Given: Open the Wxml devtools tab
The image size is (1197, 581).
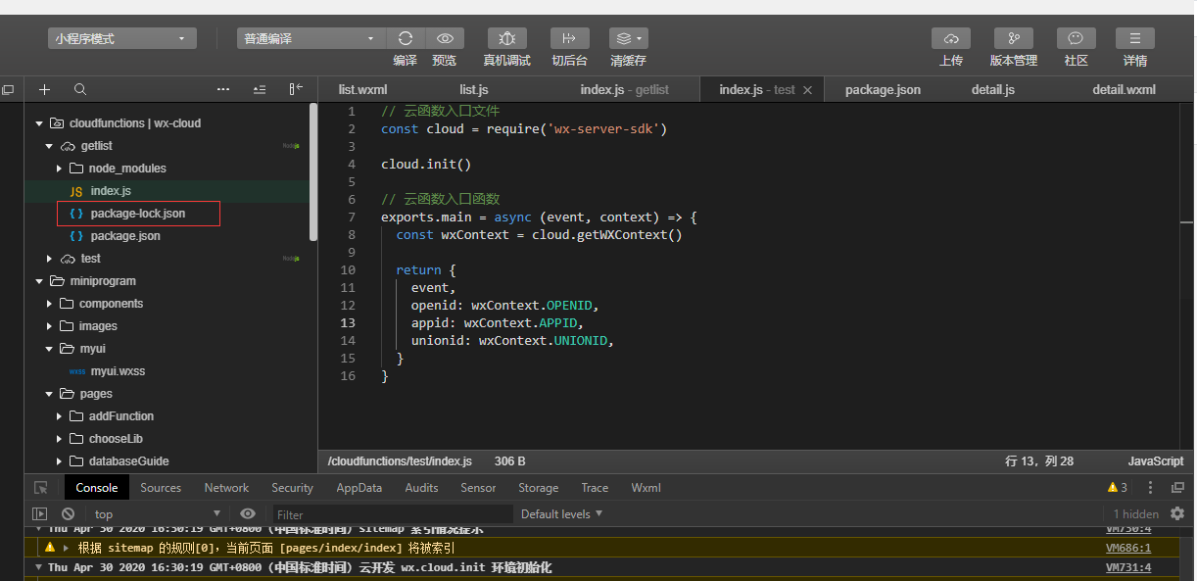Looking at the screenshot, I should tap(646, 488).
